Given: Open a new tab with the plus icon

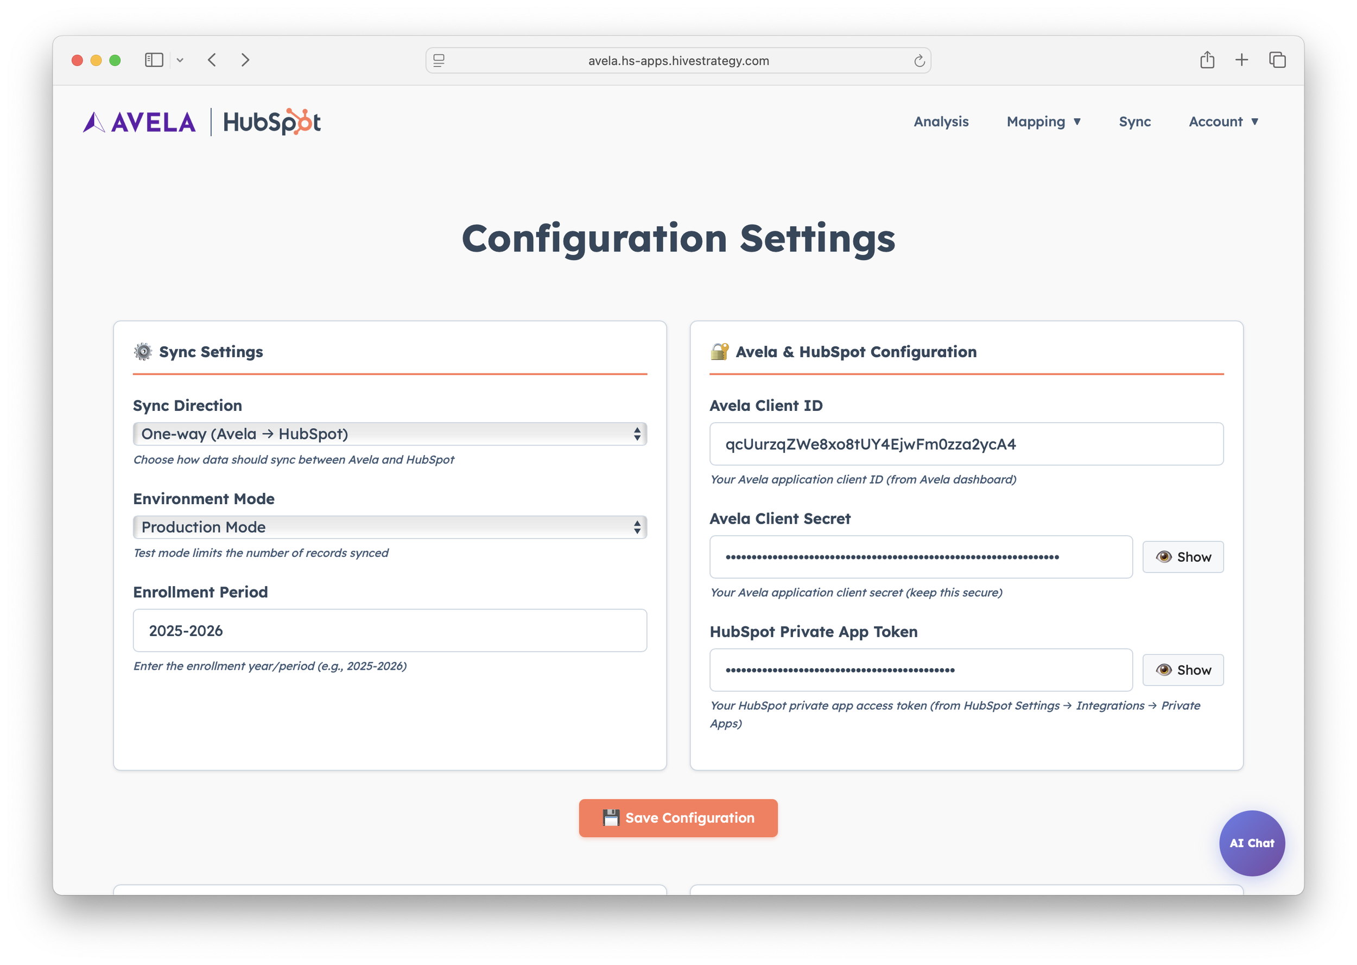Looking at the screenshot, I should (x=1241, y=60).
